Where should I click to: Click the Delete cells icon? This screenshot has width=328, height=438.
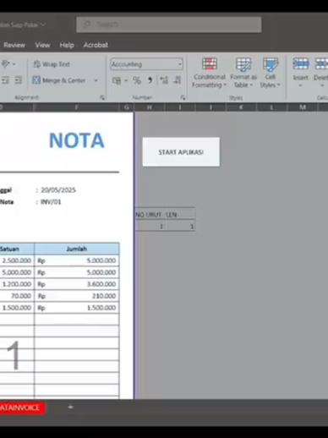[321, 64]
